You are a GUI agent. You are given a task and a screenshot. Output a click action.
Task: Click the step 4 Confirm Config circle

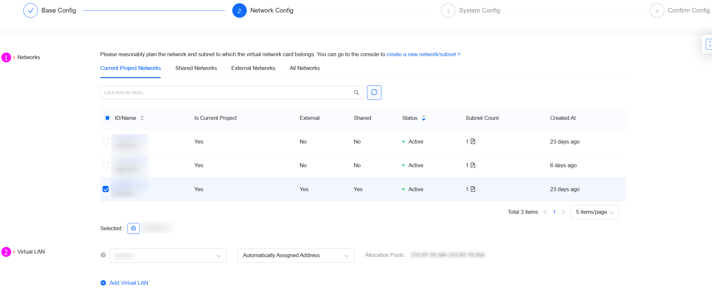(x=657, y=11)
